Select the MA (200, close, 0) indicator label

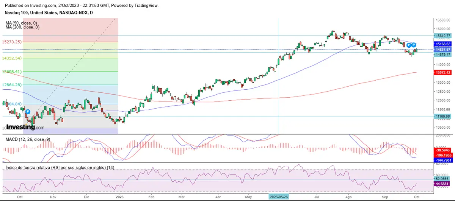coord(23,27)
